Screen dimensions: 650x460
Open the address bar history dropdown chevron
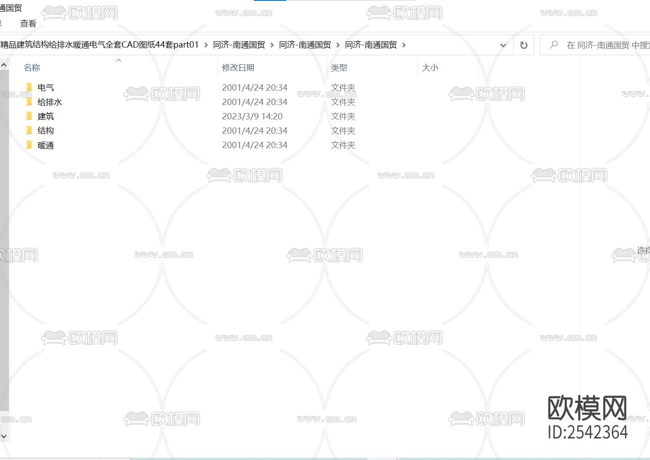tap(503, 45)
